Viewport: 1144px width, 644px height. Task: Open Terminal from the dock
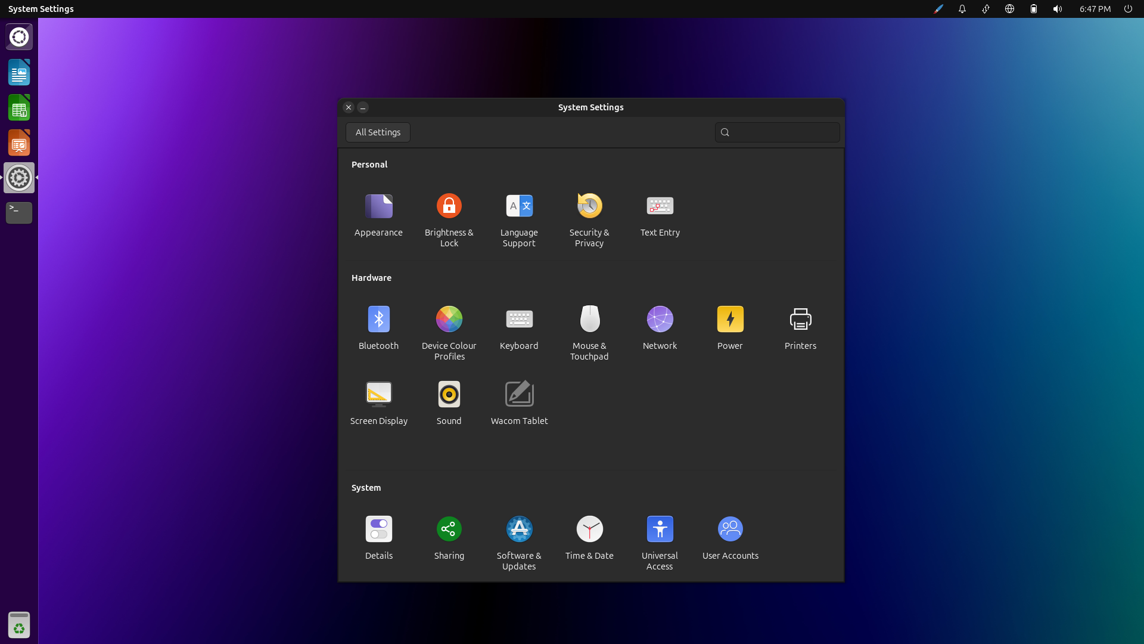point(19,213)
